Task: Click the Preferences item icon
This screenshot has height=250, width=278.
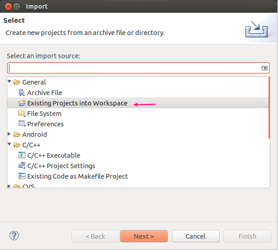Action: point(21,124)
